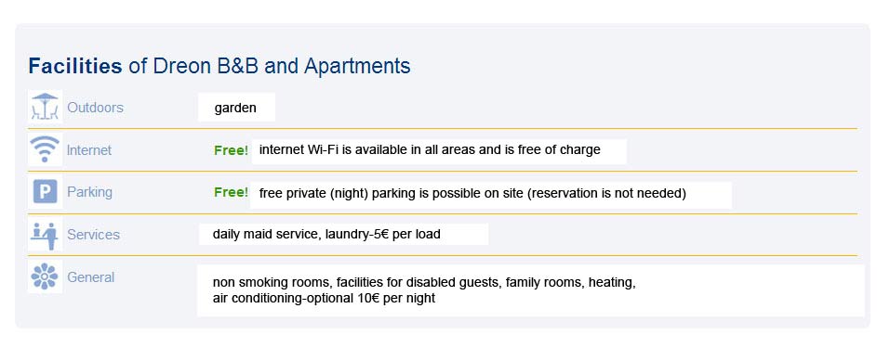The height and width of the screenshot is (347, 877).
Task: Click the Wi-Fi availability description text
Action: (x=430, y=149)
